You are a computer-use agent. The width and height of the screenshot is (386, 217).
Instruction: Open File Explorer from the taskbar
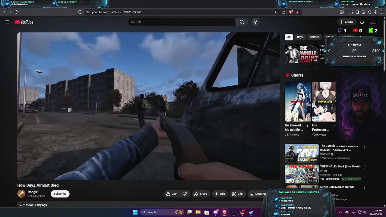coord(198,212)
